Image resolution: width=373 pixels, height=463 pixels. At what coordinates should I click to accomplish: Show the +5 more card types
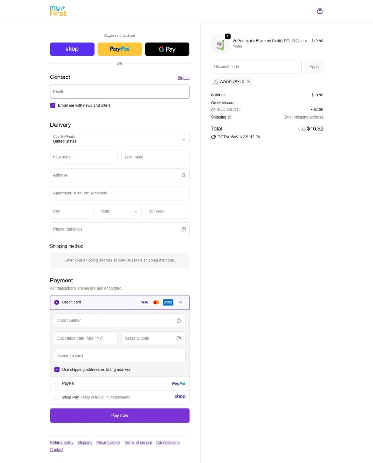[x=180, y=302]
